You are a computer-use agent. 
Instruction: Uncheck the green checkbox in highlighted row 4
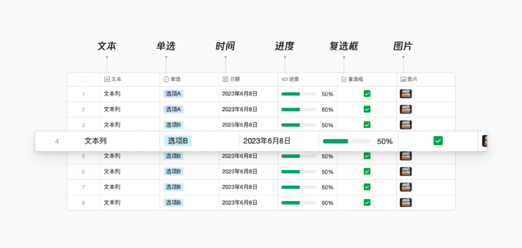point(438,141)
